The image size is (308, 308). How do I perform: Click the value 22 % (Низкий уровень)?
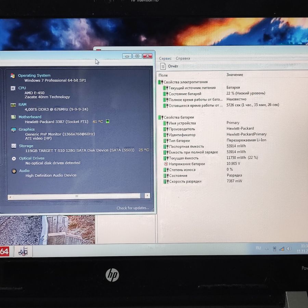(246, 93)
